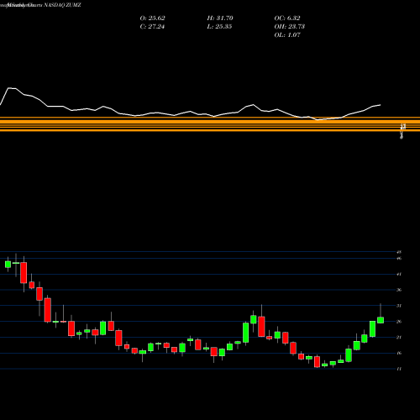Click the right end of the white indicator line
This screenshot has height=420, width=420.
pos(381,105)
